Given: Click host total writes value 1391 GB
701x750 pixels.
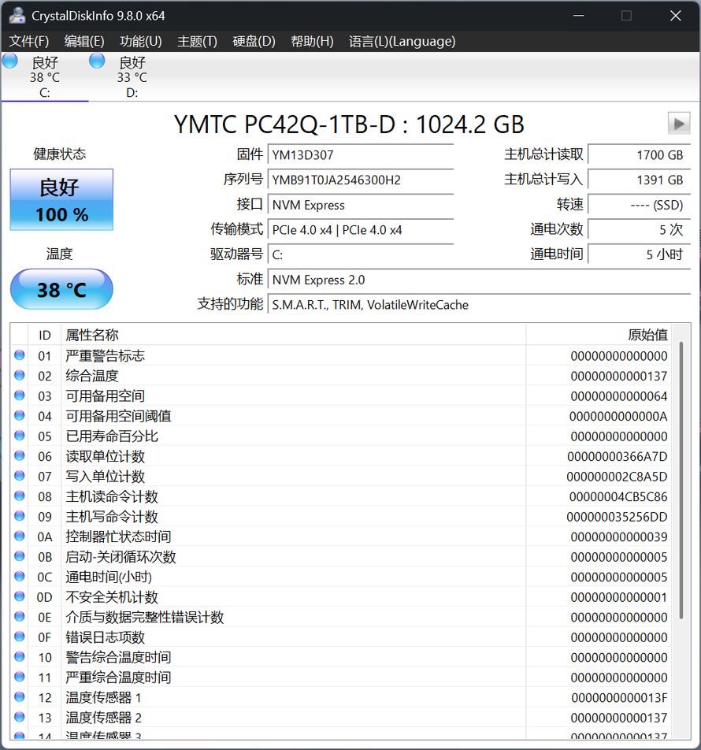Looking at the screenshot, I should pyautogui.click(x=640, y=180).
